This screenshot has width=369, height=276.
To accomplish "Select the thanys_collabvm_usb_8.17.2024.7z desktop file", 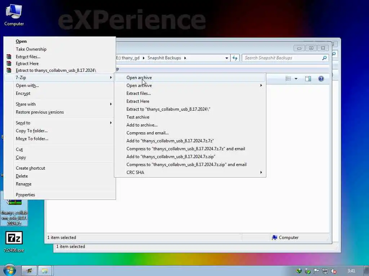I will pyautogui.click(x=14, y=212).
